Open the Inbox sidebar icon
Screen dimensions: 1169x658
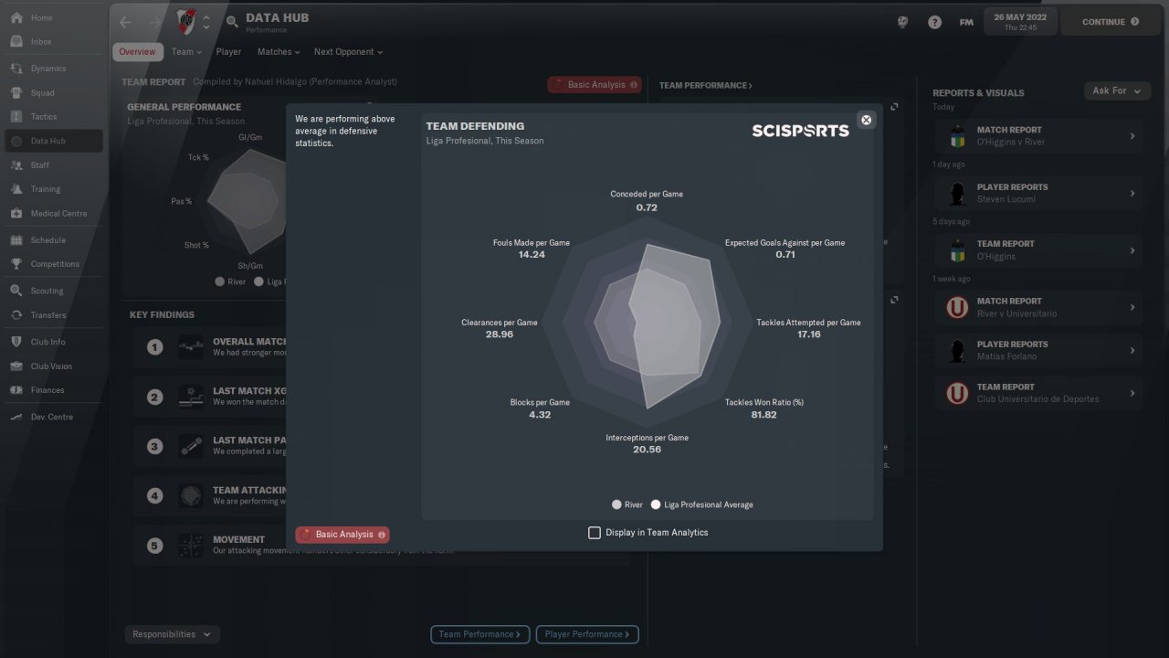click(16, 42)
